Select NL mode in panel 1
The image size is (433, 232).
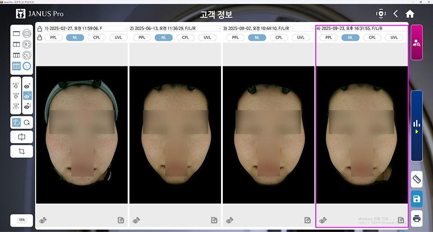click(75, 37)
